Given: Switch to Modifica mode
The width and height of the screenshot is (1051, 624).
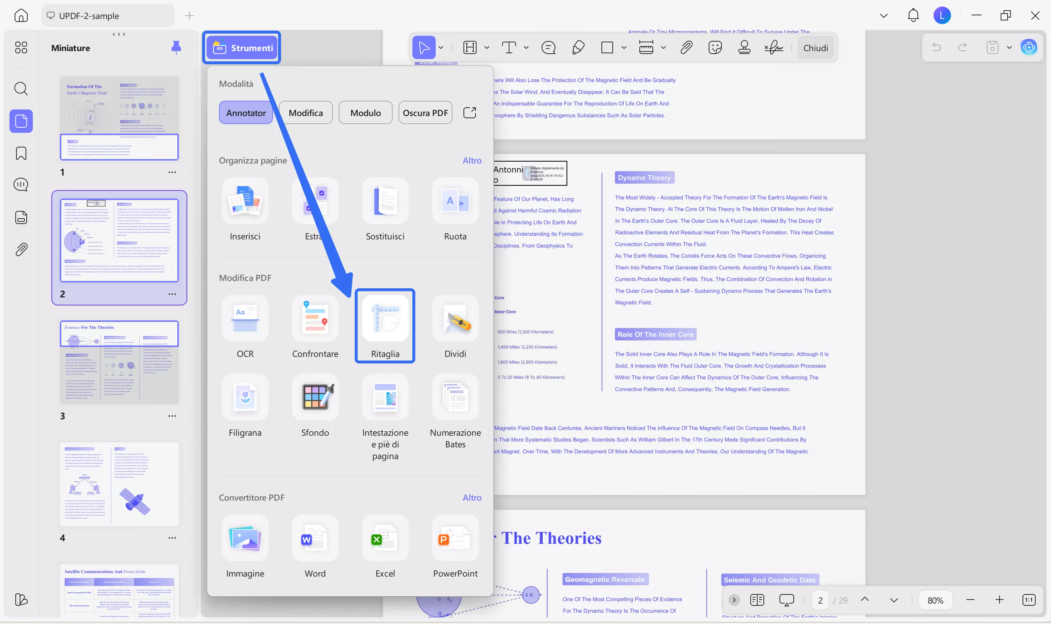Looking at the screenshot, I should point(306,112).
